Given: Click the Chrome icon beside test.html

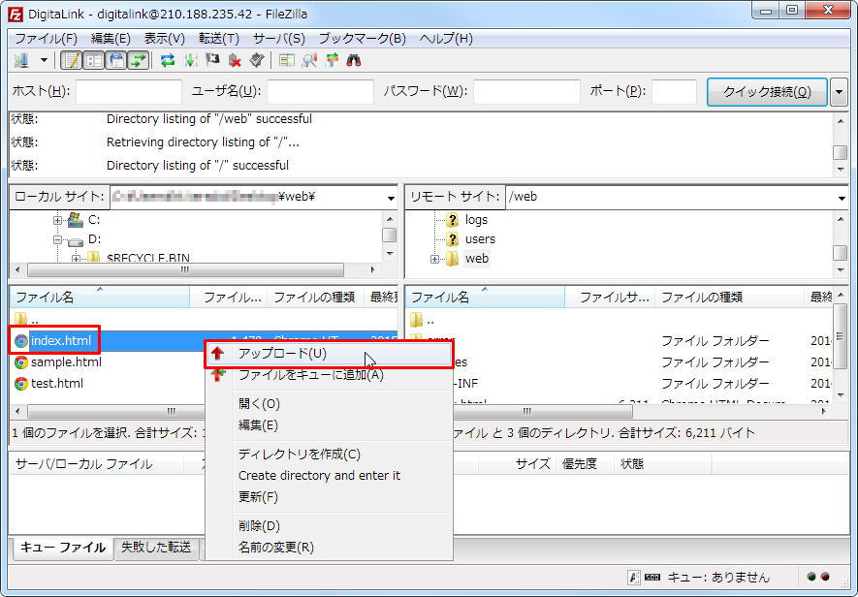Looking at the screenshot, I should (x=20, y=384).
